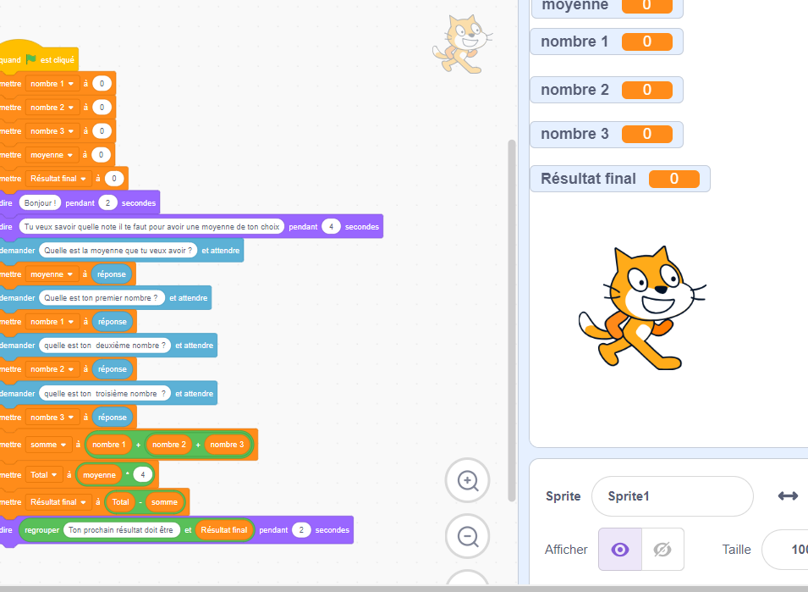Click the 'moyenne' stage monitor

(607, 7)
